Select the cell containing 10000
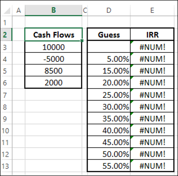The height and width of the screenshot is (176, 178). coord(53,47)
